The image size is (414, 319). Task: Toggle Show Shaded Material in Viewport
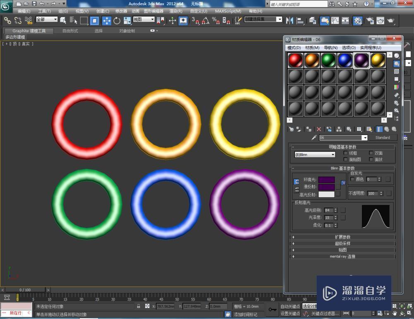(368, 129)
